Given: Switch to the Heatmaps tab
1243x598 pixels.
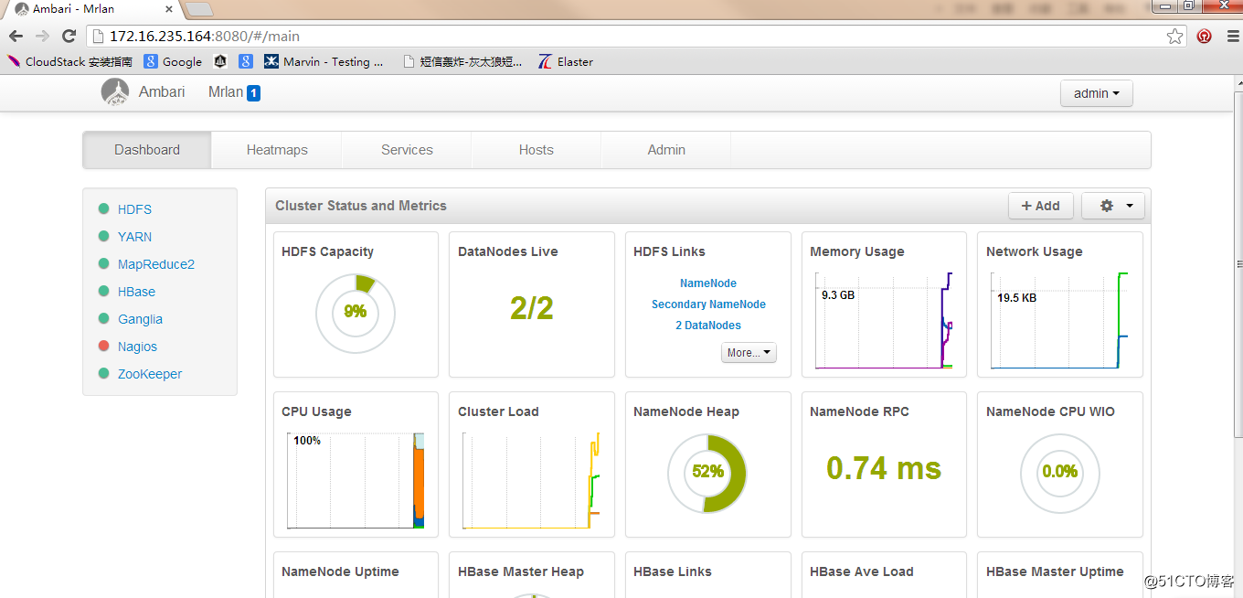Looking at the screenshot, I should (x=277, y=150).
